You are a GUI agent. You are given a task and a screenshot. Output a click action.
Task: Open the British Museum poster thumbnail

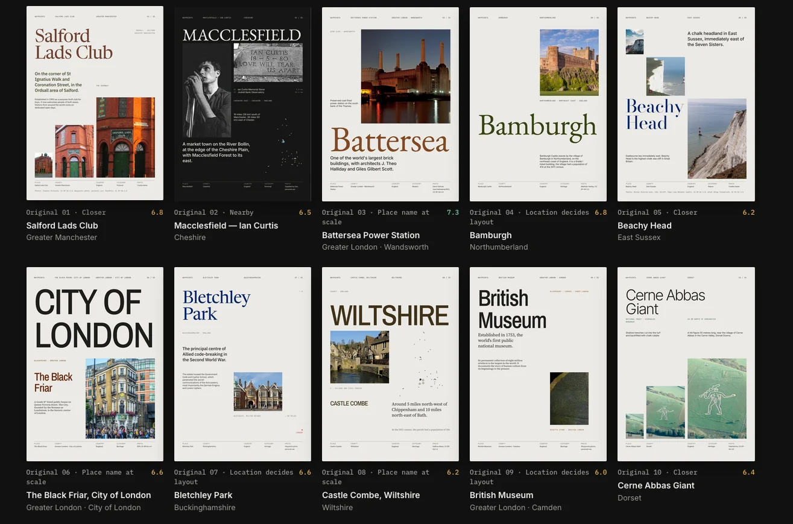point(538,364)
